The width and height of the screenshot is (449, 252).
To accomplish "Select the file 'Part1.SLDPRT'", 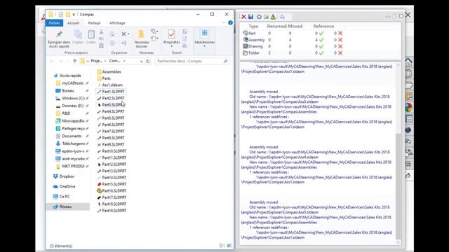I will pos(113,92).
